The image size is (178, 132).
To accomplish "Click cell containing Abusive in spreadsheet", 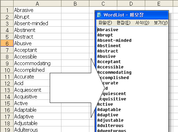I will [37, 43].
